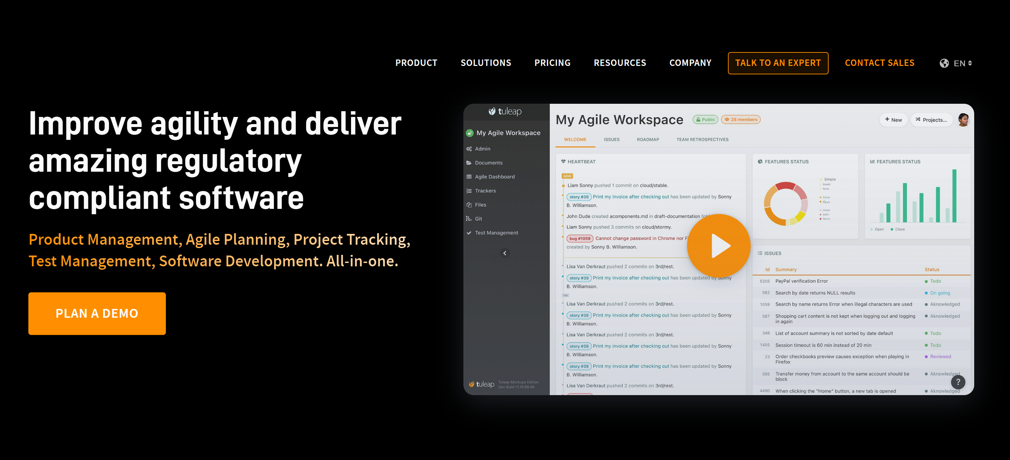This screenshot has height=460, width=1010.
Task: Open issue PayPal verification Error
Action: tap(801, 281)
